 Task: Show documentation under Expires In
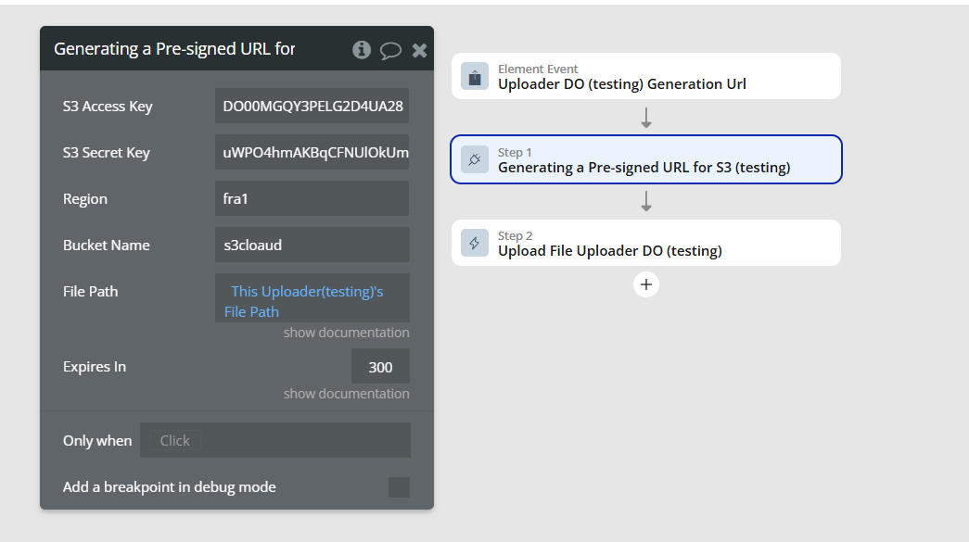346,394
